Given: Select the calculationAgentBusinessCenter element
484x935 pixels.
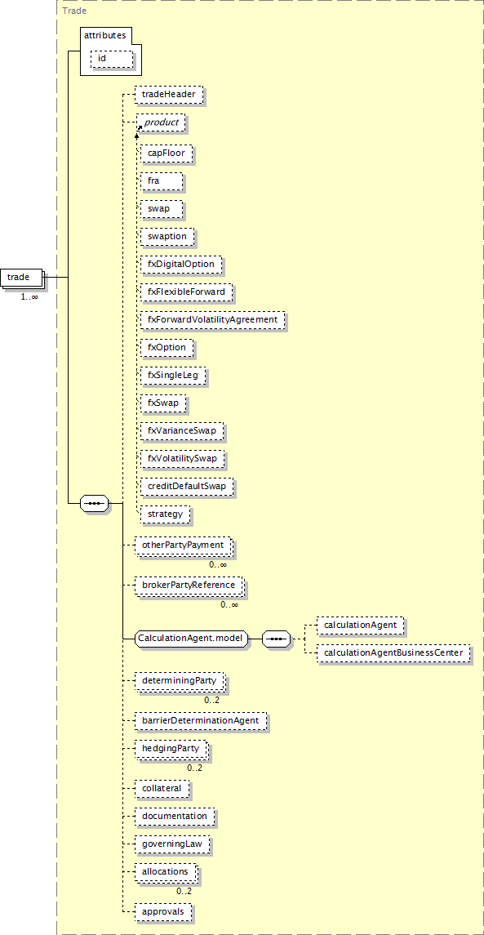Looking at the screenshot, I should pos(393,653).
